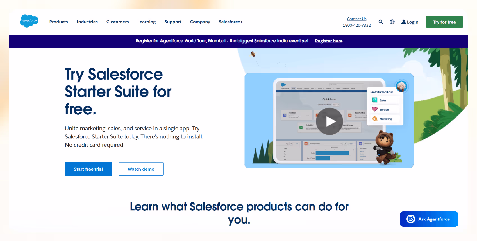Viewport: 477px width, 241px height.
Task: Open the Company menu
Action: point(200,22)
